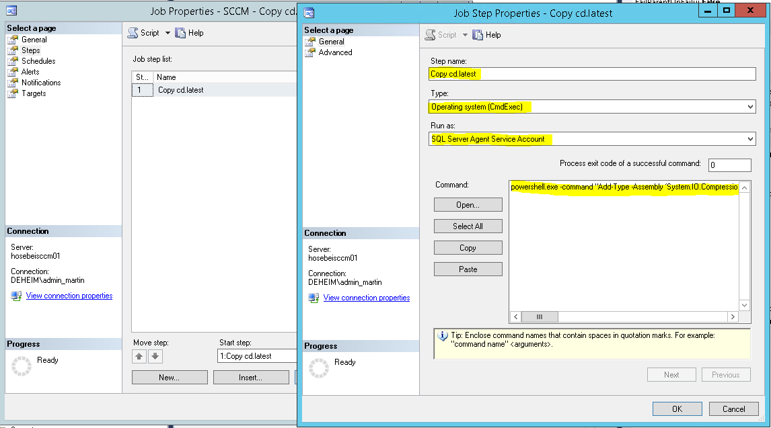Click Help icon in Job Properties toolbar

click(180, 33)
